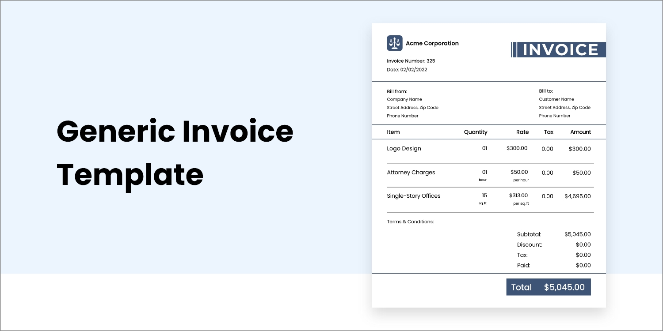Viewport: 663px width, 331px height.
Task: Click the "Quantity" column header
Action: point(476,132)
